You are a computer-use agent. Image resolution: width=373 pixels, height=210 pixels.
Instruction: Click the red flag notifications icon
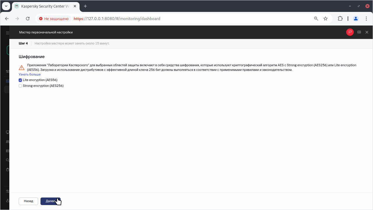(x=350, y=32)
